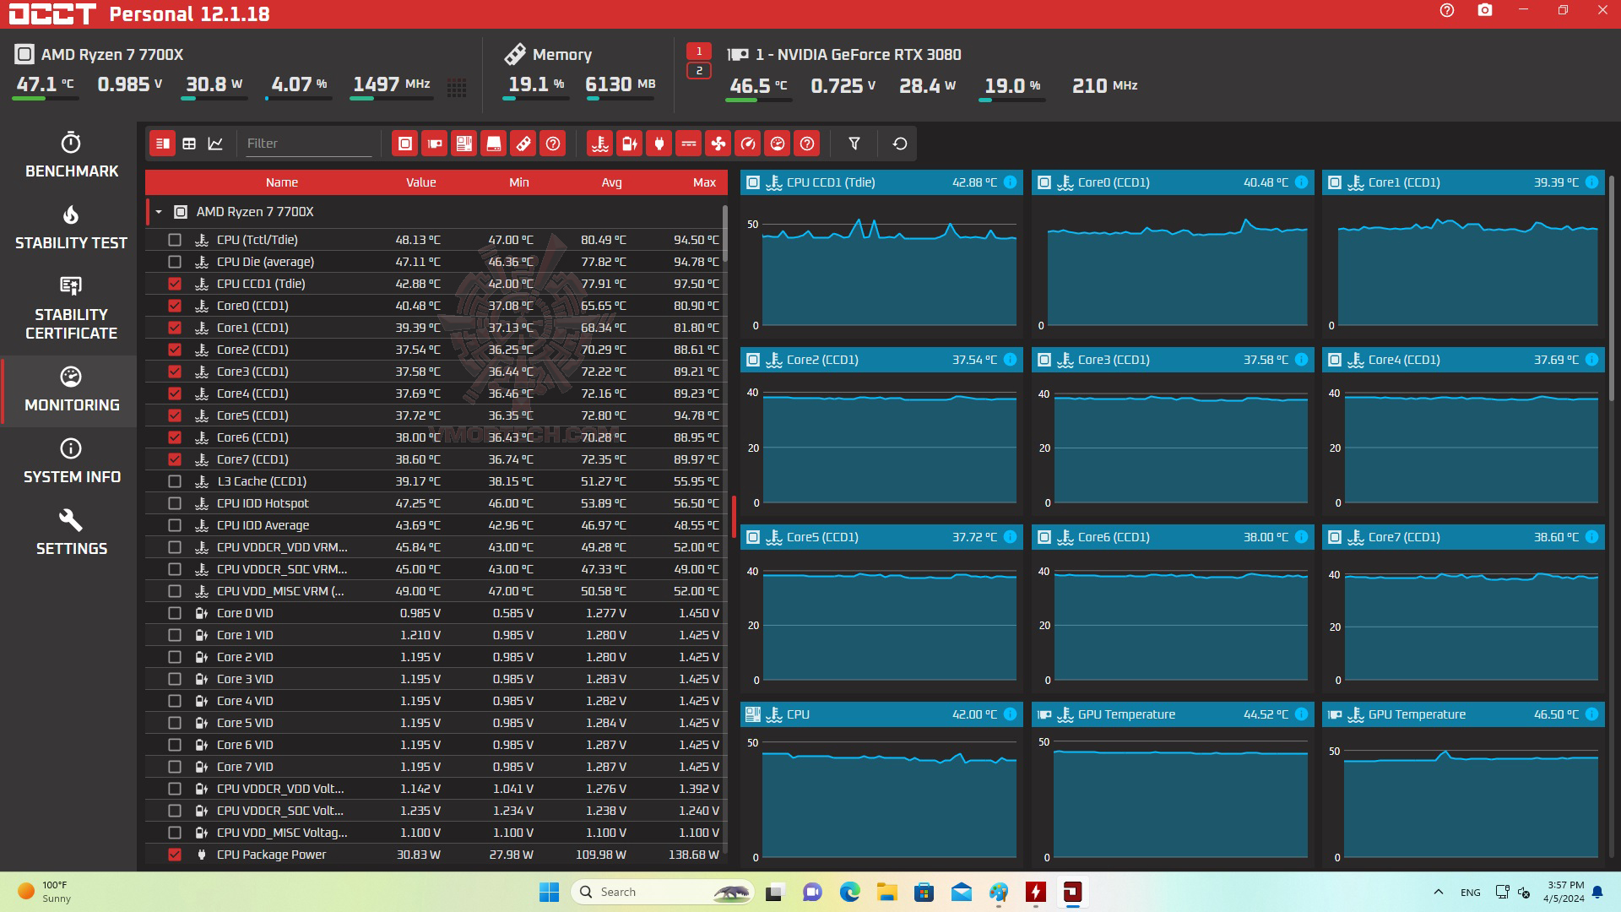Click the power plug sensor filter
This screenshot has width=1621, height=912.
click(x=659, y=144)
